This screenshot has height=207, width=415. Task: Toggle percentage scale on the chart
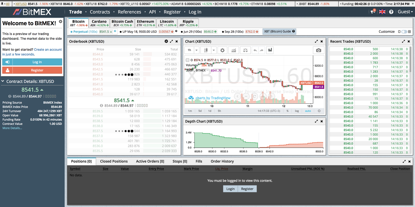tap(287, 111)
